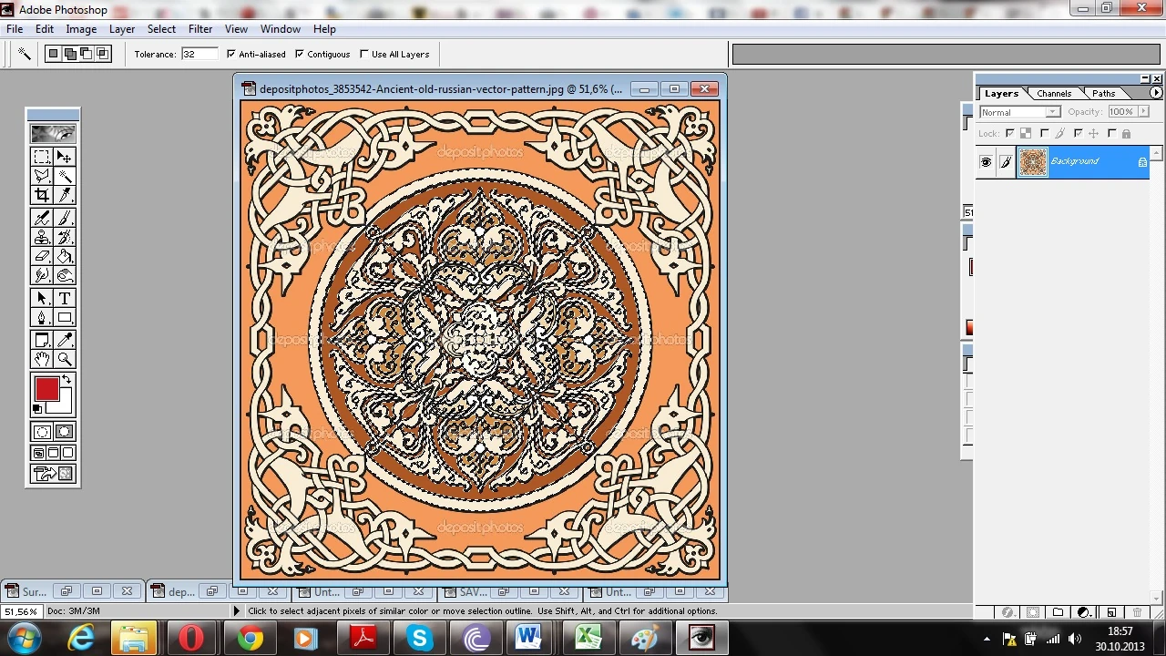The image size is (1166, 656).
Task: Open the Normal blend mode dropdown
Action: 1019,112
